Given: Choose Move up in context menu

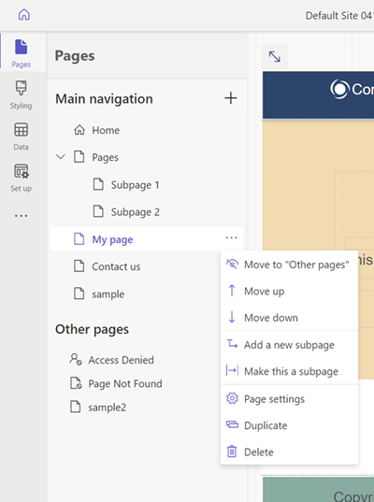Looking at the screenshot, I should coord(289,291).
